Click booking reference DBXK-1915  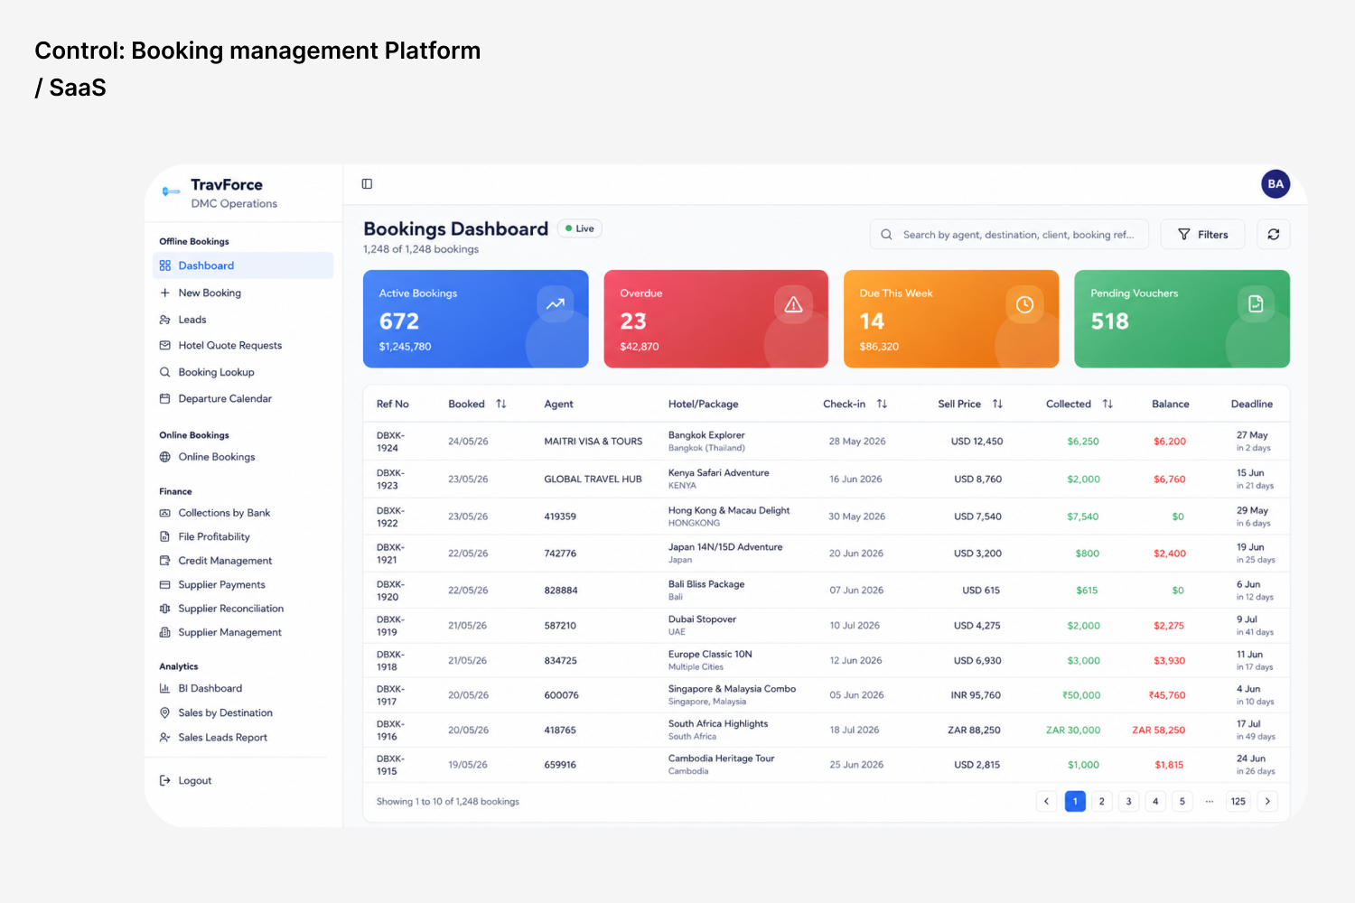(x=390, y=765)
